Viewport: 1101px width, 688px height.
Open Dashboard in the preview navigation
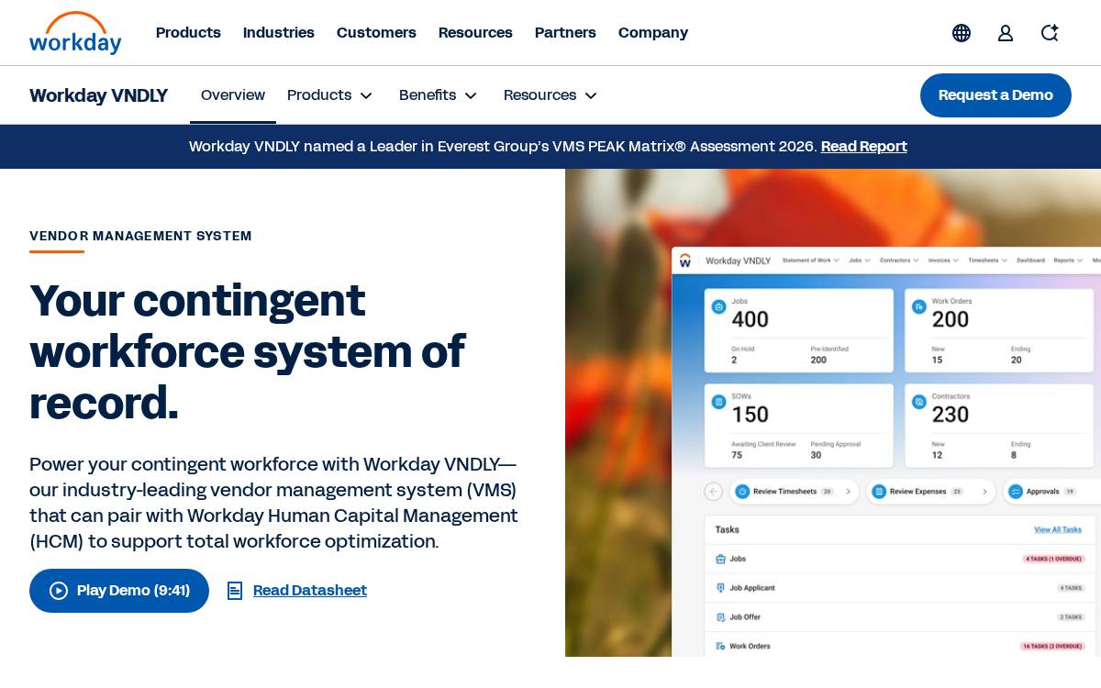pos(1030,261)
